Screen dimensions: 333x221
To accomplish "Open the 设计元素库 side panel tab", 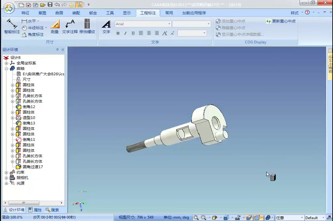I will [x=330, y=64].
